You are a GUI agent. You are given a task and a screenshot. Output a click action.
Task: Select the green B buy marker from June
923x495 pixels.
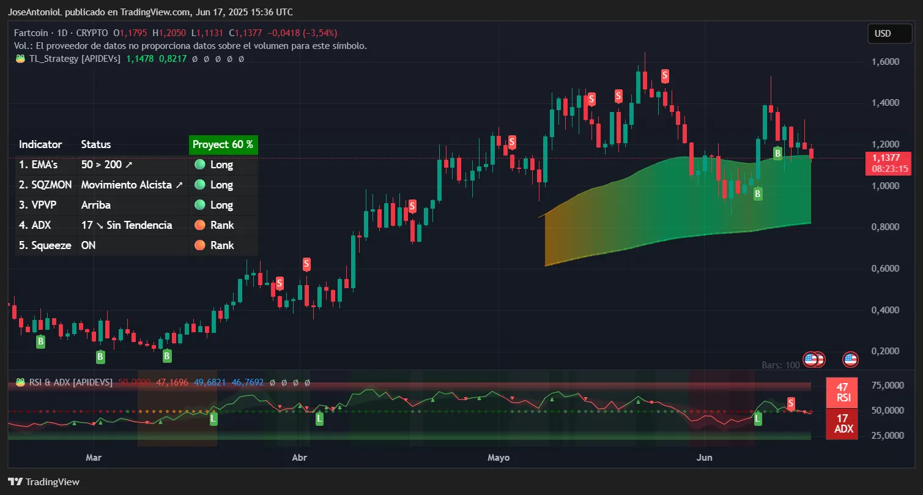(x=777, y=154)
